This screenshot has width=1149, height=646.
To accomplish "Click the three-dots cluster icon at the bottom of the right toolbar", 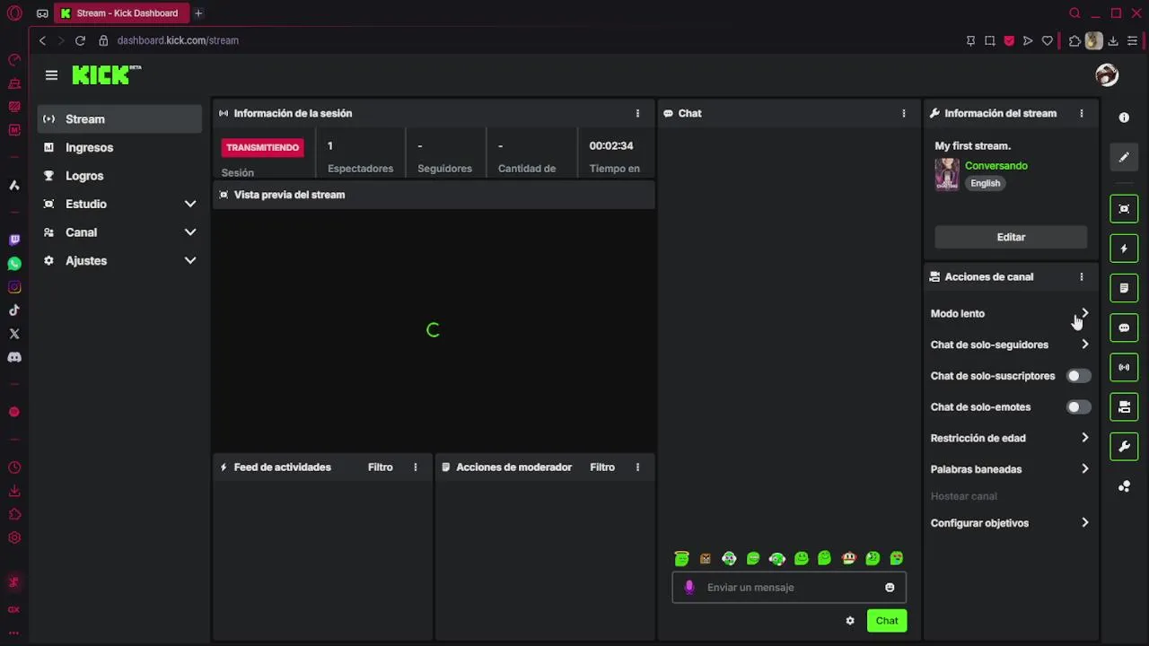I will point(1124,486).
